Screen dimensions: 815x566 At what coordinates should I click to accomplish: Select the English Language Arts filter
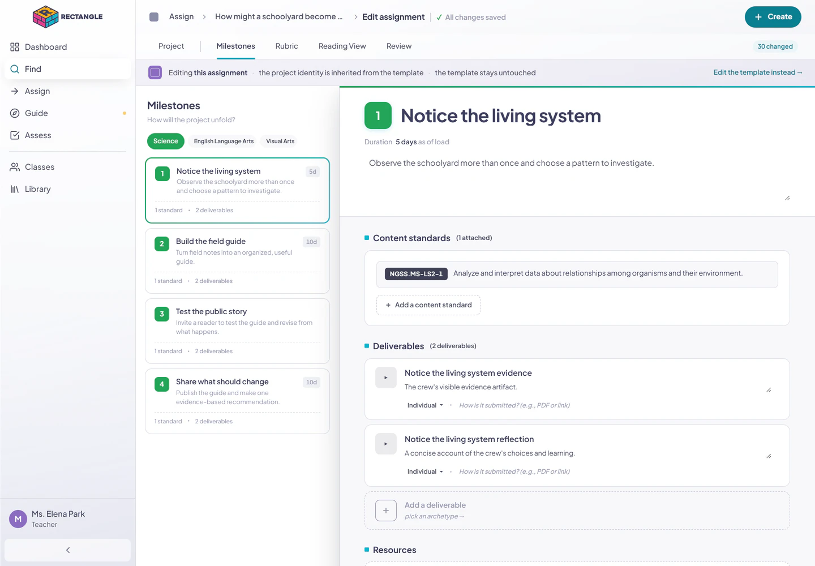coord(224,141)
